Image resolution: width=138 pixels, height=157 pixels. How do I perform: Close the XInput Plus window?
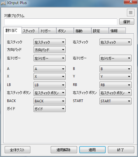coord(130,2)
